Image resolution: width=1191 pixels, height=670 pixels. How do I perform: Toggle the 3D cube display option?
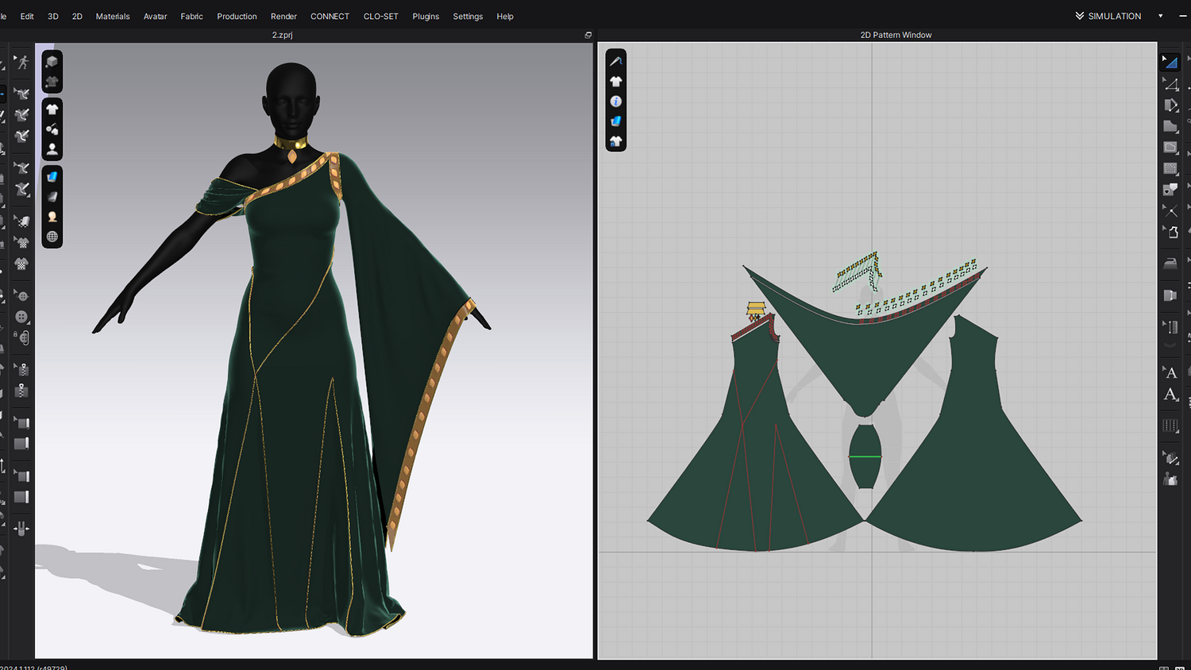point(52,61)
